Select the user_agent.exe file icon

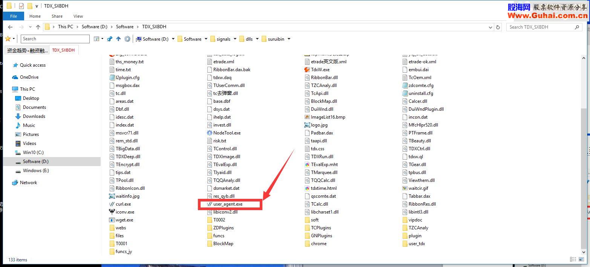(x=210, y=204)
